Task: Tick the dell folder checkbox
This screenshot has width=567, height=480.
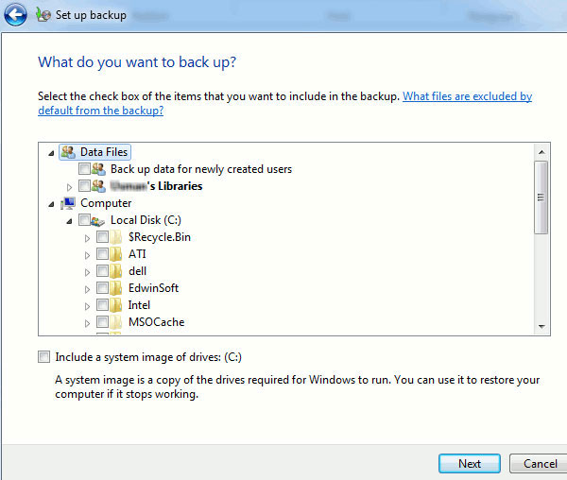Action: tap(102, 271)
